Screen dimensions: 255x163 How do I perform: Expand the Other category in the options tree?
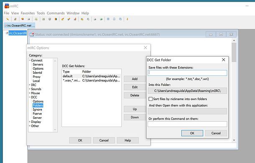click(30, 126)
